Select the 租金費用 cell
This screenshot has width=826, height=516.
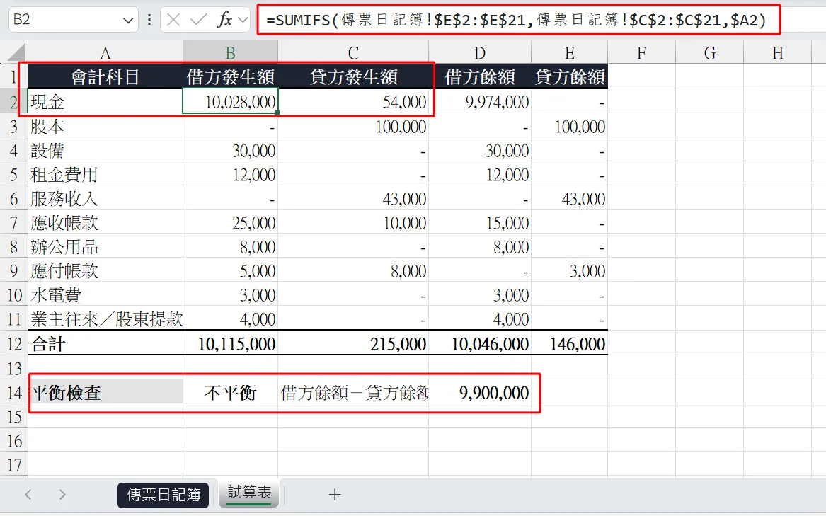105,174
